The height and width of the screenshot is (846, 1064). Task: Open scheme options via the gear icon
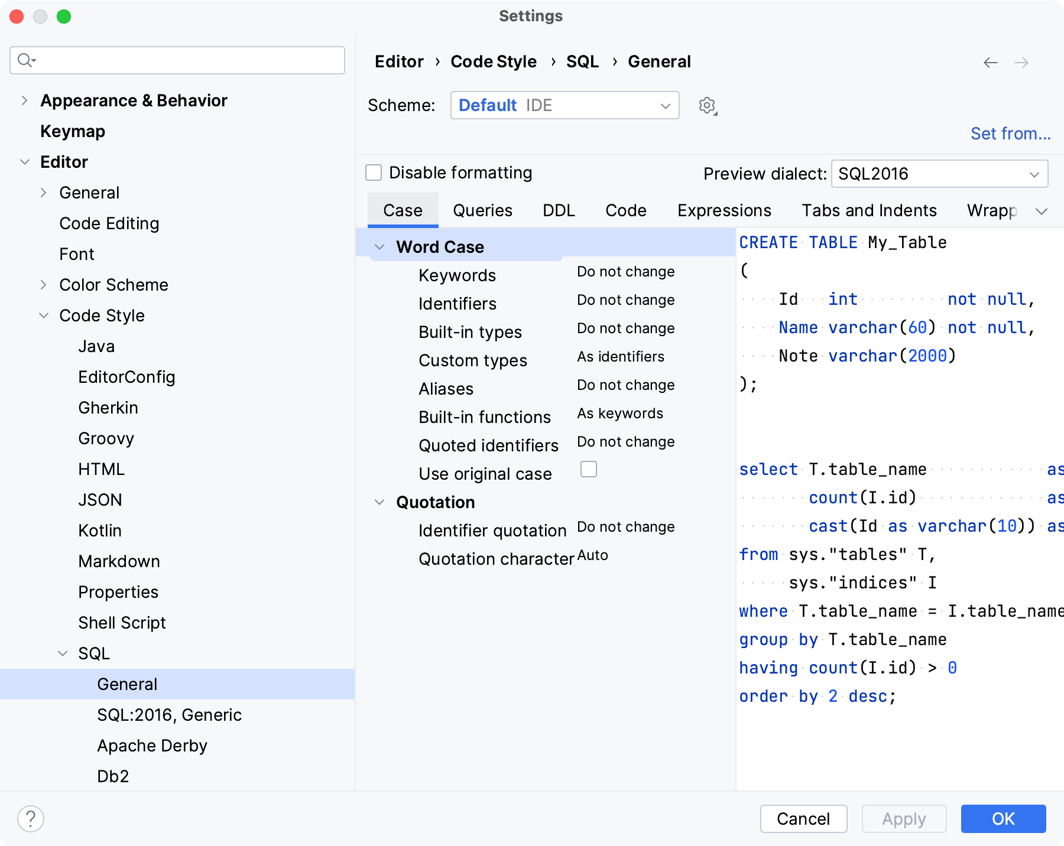(x=706, y=105)
